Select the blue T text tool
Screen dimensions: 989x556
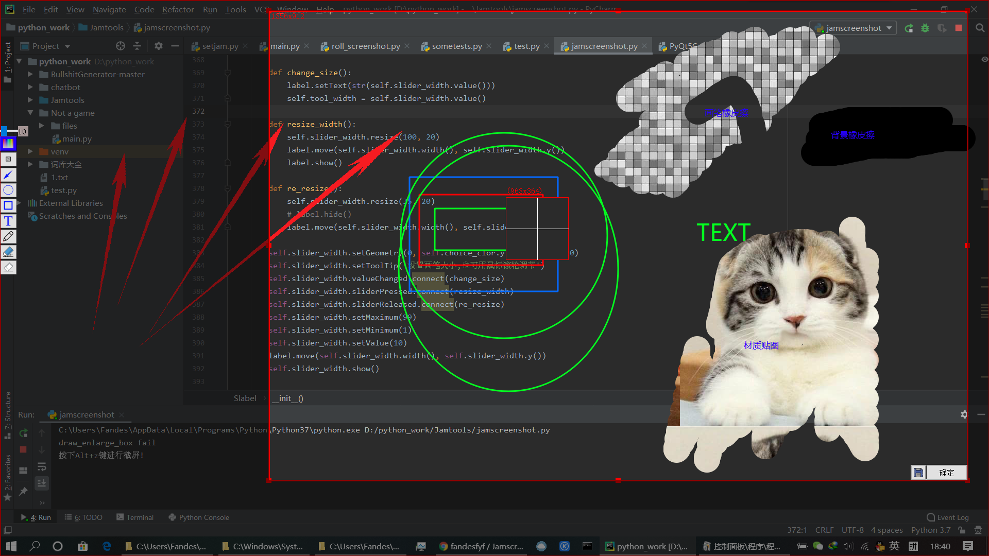(x=8, y=221)
